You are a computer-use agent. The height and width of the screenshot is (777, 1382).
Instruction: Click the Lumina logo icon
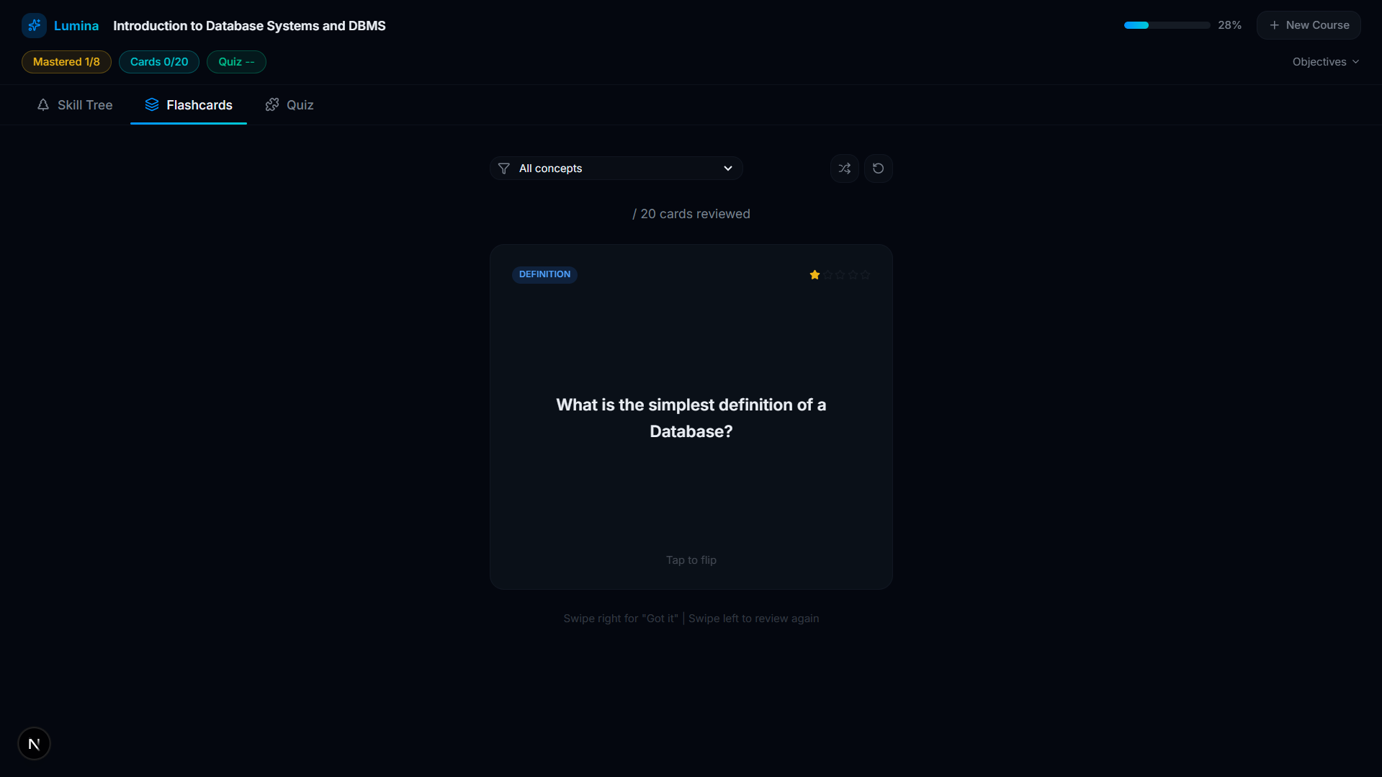(x=34, y=25)
